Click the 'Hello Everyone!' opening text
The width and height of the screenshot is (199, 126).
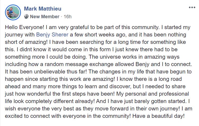[x=25, y=27]
